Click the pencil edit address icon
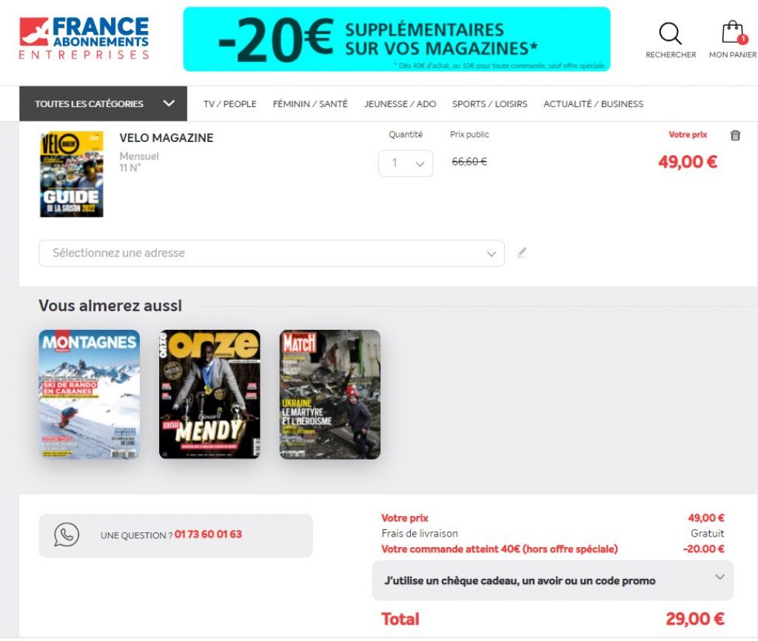Screen dimensions: 758x641 point(522,252)
